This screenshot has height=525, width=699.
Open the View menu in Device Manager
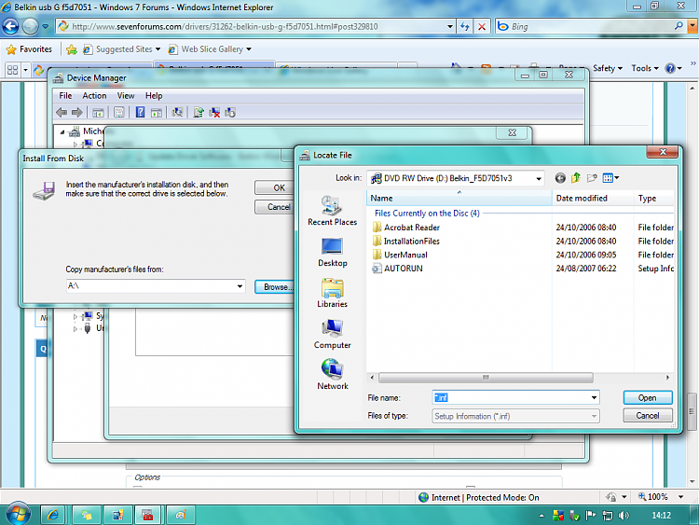126,96
